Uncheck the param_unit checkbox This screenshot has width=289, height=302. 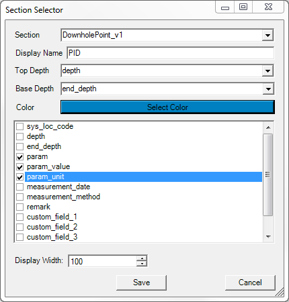[20, 177]
